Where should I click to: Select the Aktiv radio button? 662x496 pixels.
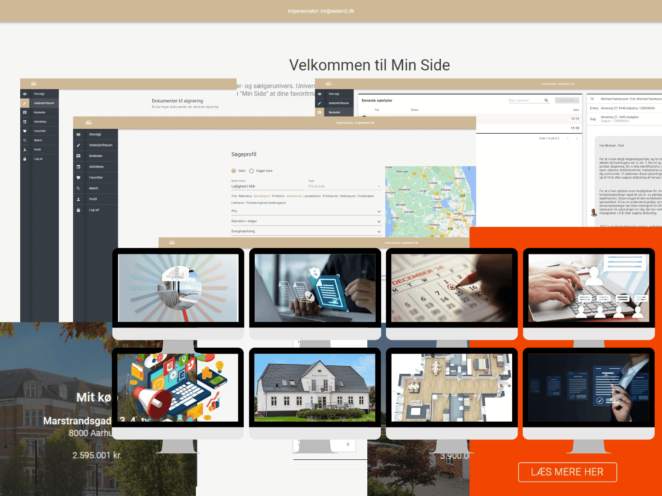234,171
